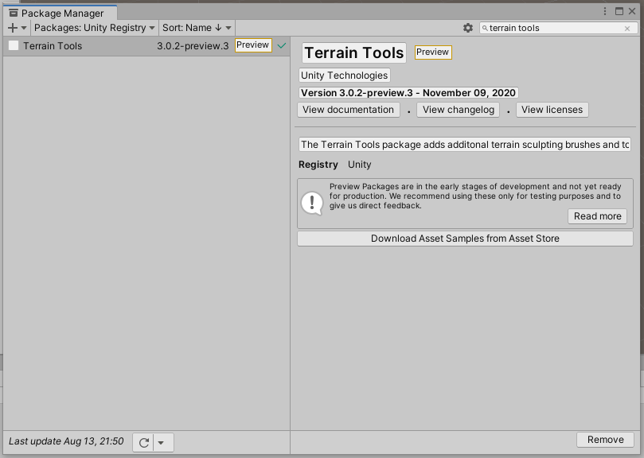The width and height of the screenshot is (644, 458).
Task: Click the package description text
Action: [465, 145]
